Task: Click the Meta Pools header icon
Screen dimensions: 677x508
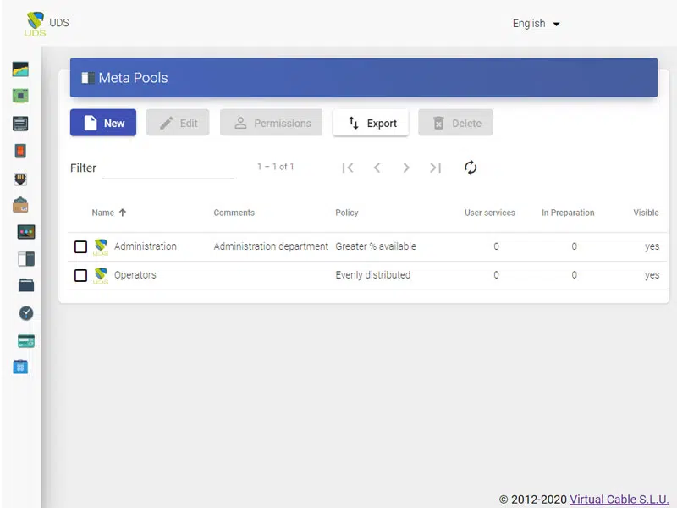Action: [x=88, y=78]
